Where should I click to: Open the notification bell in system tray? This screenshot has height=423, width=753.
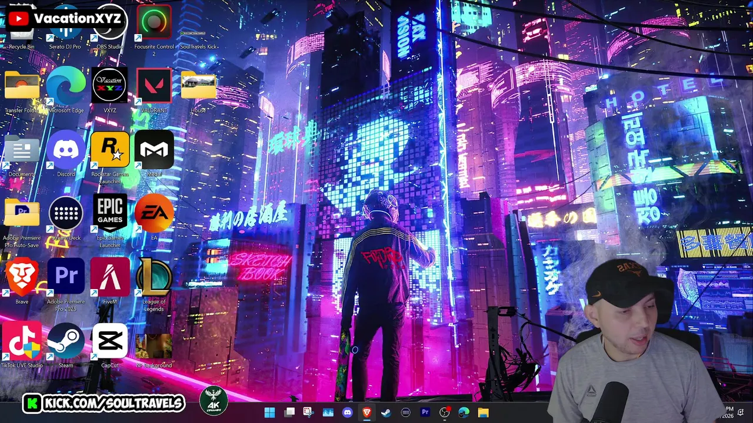[741, 412]
